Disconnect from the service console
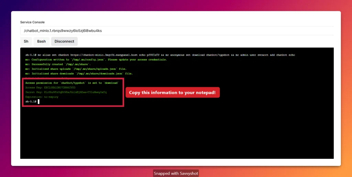The height and width of the screenshot is (177, 352). coord(64,41)
